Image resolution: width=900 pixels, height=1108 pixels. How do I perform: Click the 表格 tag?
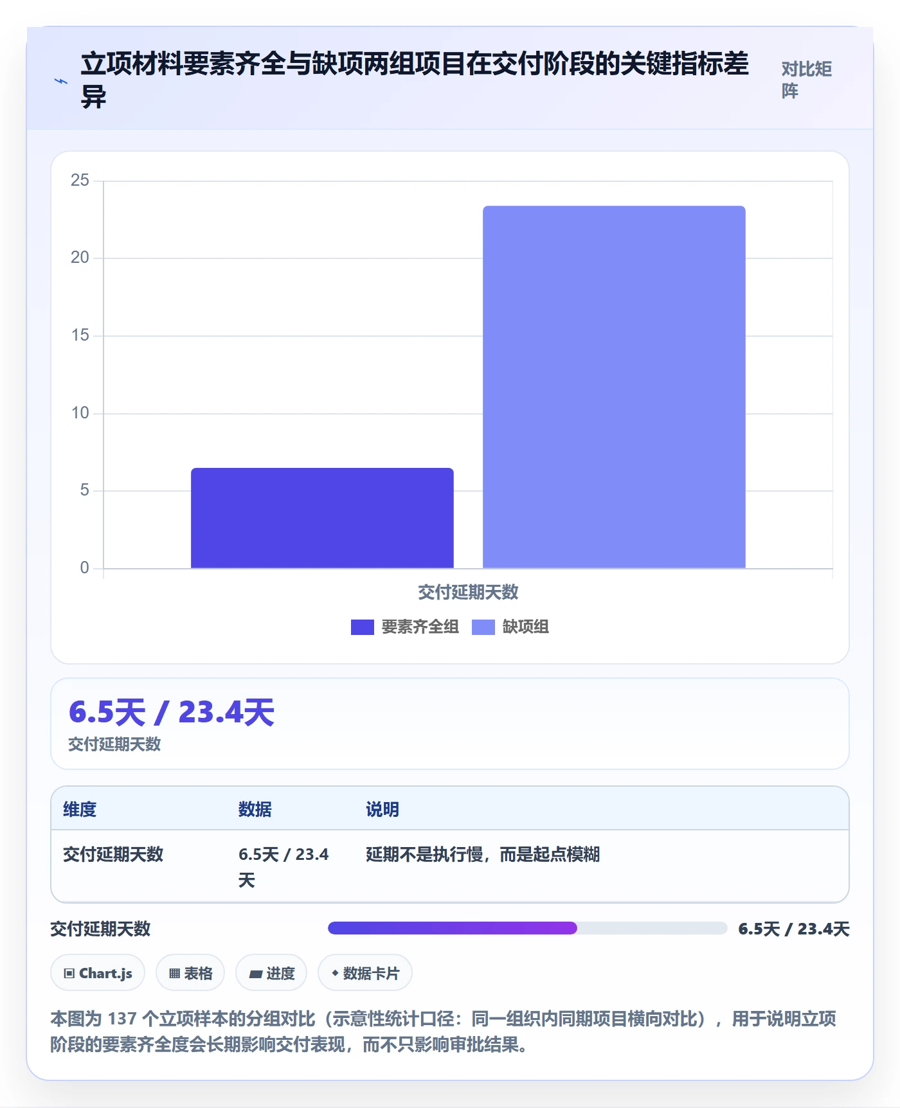190,973
